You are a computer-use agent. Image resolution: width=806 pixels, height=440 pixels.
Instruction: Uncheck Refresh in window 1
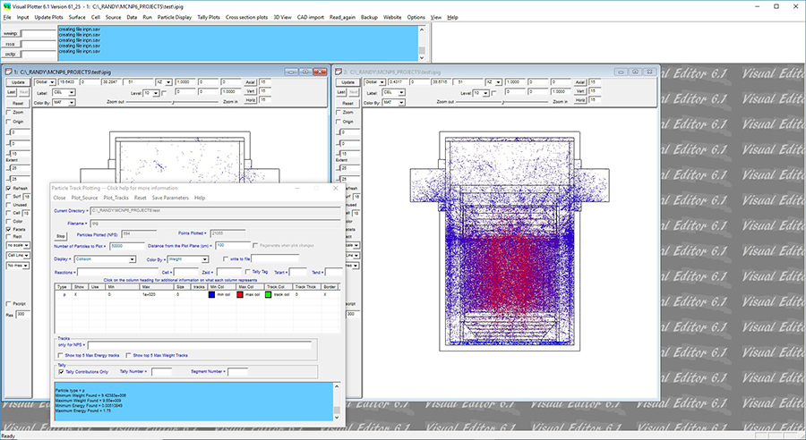pyautogui.click(x=8, y=189)
